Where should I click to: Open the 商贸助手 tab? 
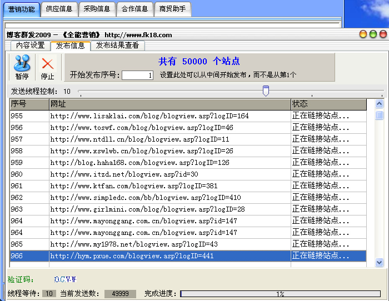[x=172, y=9]
